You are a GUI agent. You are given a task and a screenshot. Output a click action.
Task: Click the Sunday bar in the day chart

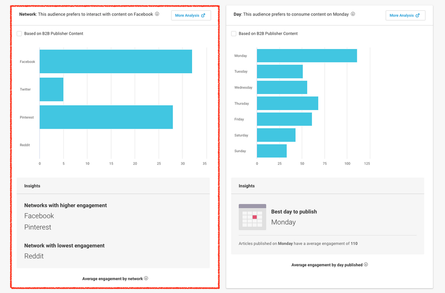tap(272, 151)
